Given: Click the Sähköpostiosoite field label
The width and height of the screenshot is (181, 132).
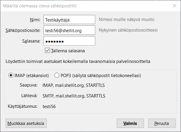Looking at the screenshot, I should coord(23,30).
